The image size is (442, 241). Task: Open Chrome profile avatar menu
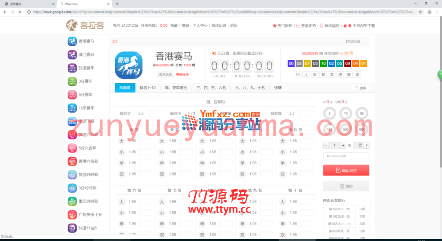429,12
